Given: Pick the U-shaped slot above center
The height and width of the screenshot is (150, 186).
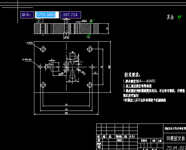Looking at the screenshot, I should (x=72, y=61).
